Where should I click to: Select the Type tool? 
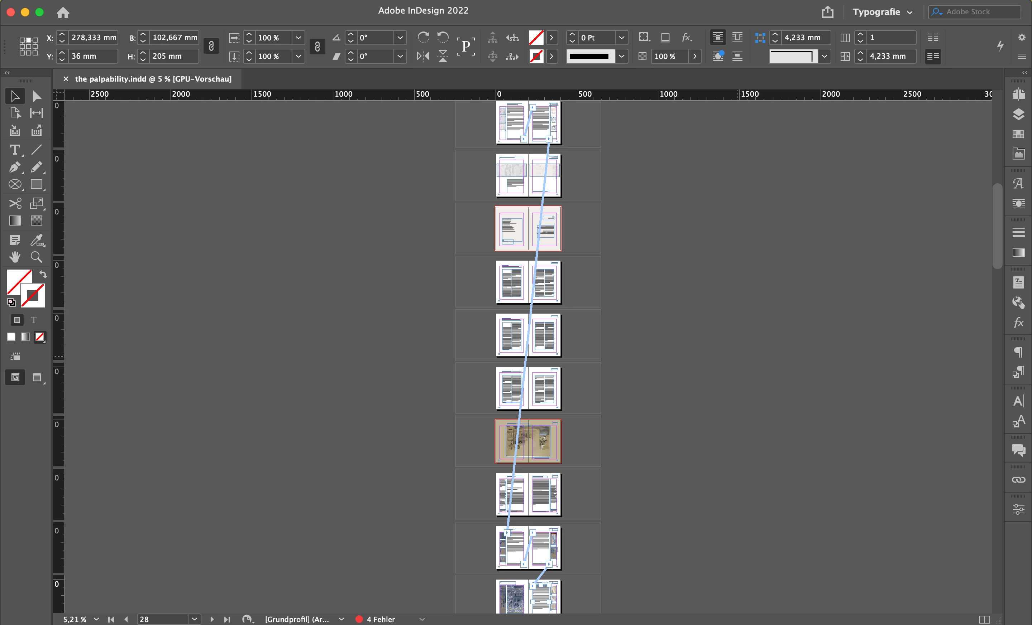point(15,150)
